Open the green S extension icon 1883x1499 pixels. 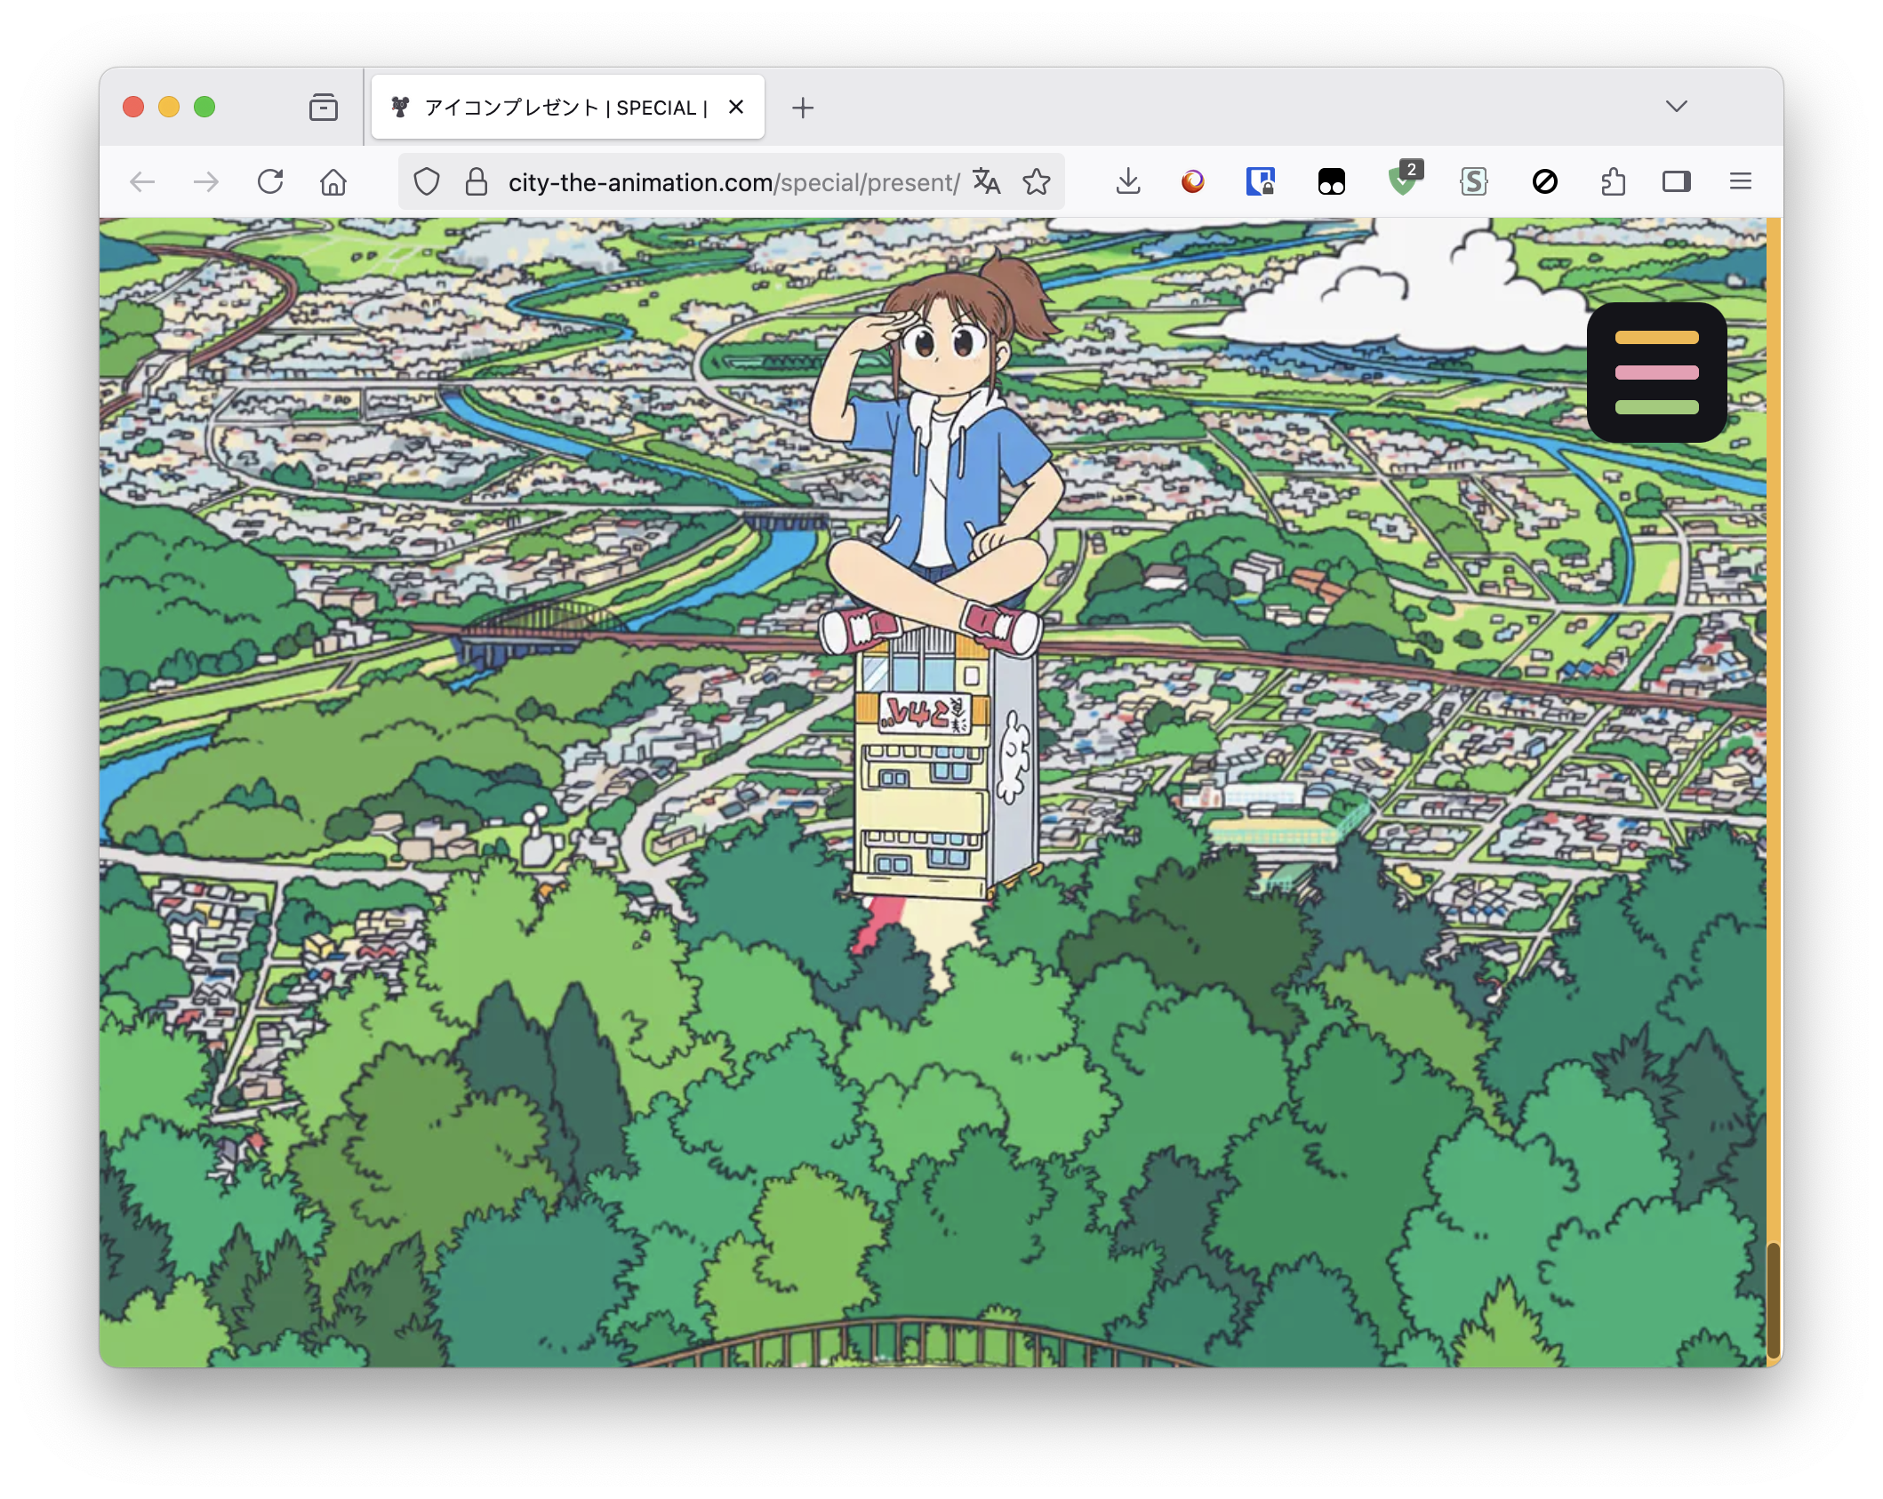(1474, 182)
